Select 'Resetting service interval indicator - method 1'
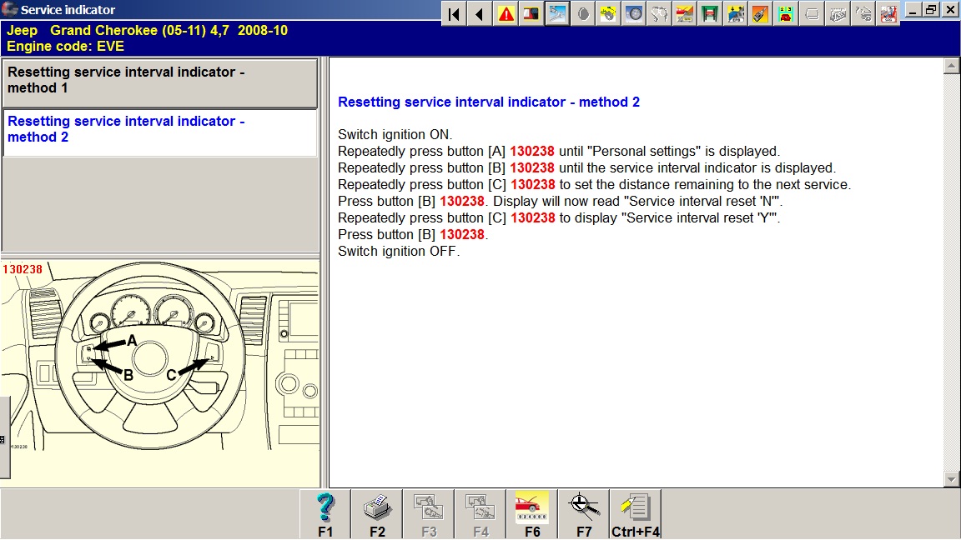This screenshot has height=540, width=961. click(x=159, y=81)
